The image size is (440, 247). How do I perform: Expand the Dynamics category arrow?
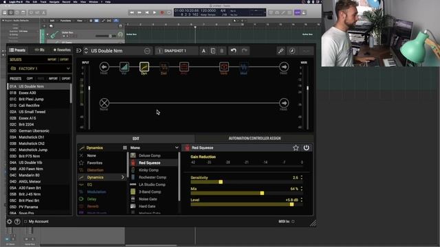122,177
